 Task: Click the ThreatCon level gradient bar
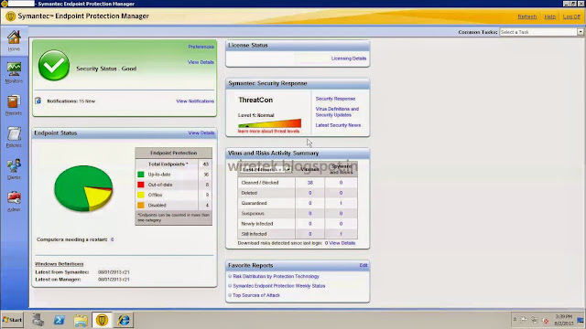269,123
